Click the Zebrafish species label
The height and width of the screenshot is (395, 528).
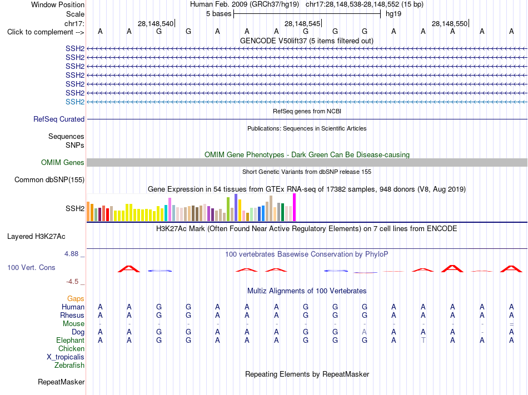(x=69, y=365)
